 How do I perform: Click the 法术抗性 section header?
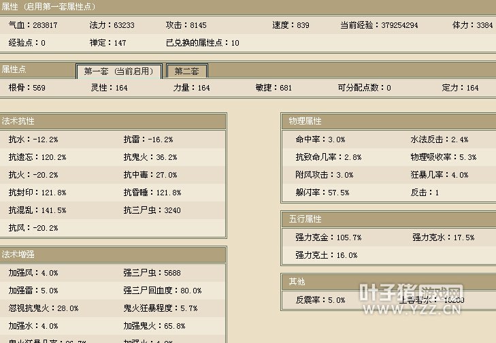(19, 121)
